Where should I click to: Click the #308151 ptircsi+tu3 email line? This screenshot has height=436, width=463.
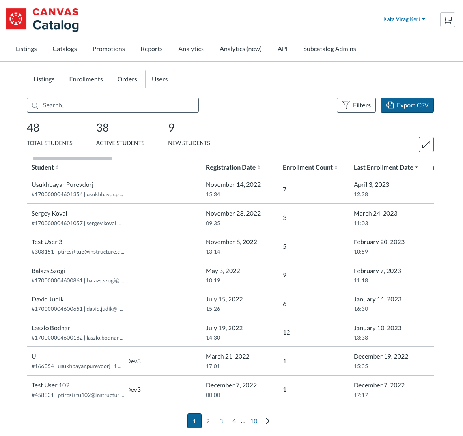point(78,252)
